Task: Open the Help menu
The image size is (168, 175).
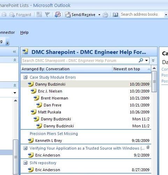Action: (x=24, y=32)
